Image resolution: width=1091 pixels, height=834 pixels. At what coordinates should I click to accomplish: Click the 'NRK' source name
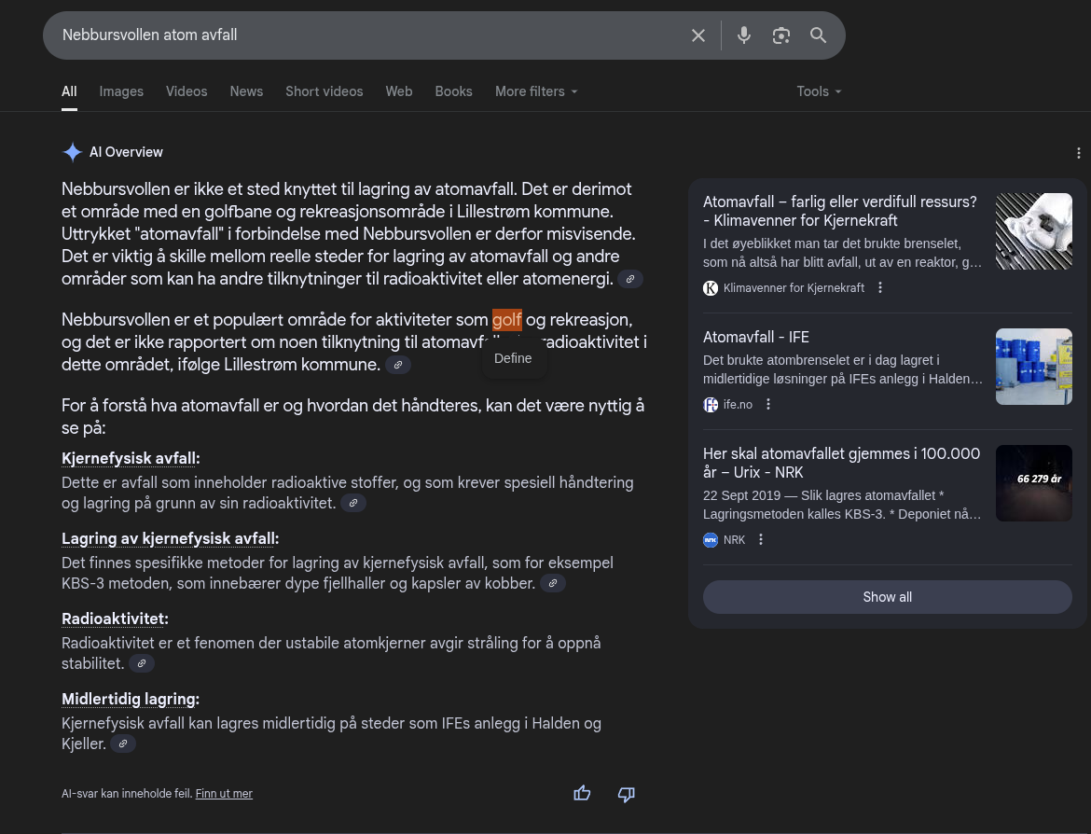tap(734, 539)
